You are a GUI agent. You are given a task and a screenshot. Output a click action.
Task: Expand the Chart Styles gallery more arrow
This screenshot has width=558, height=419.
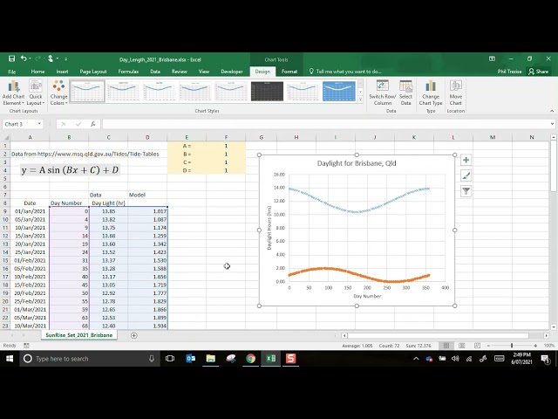pos(360,100)
